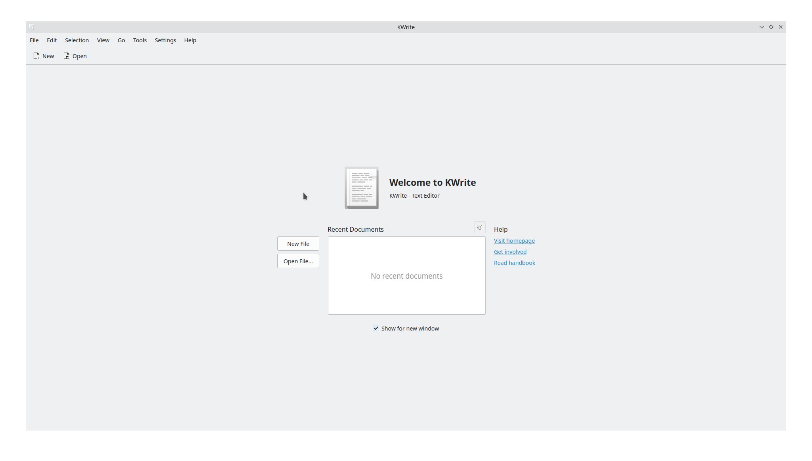
Task: Clear the recent documents list icon
Action: point(480,228)
